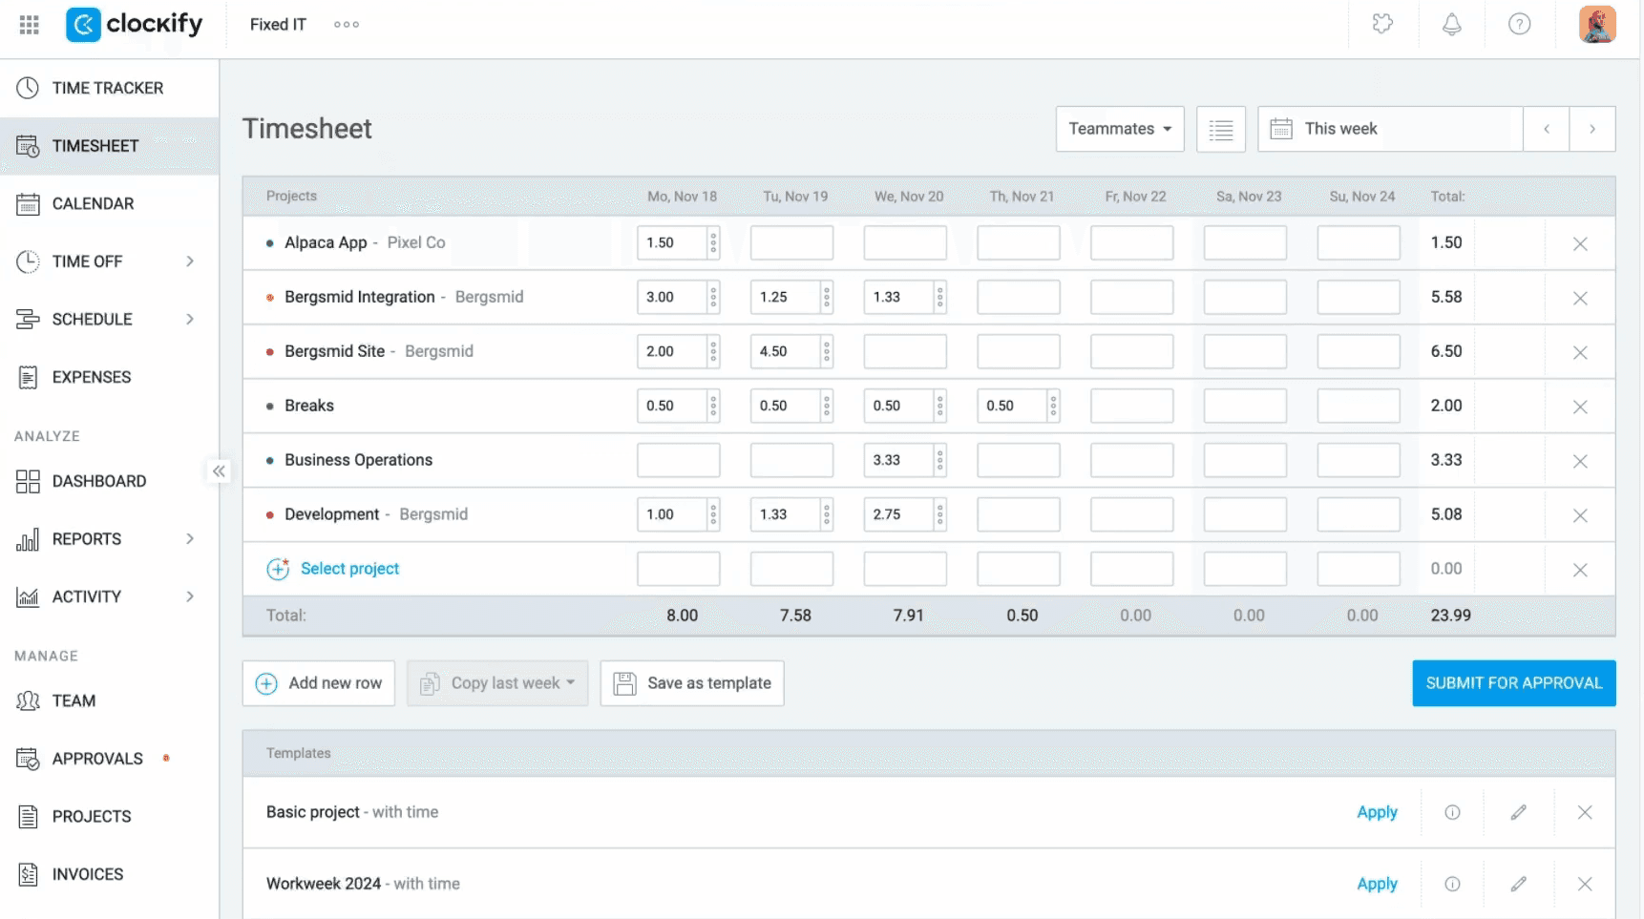Remove the Bergsmid Site row

(x=1580, y=352)
